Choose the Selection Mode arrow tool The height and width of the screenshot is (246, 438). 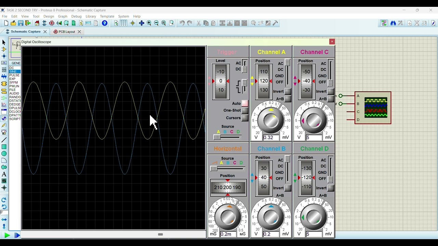(x=4, y=42)
